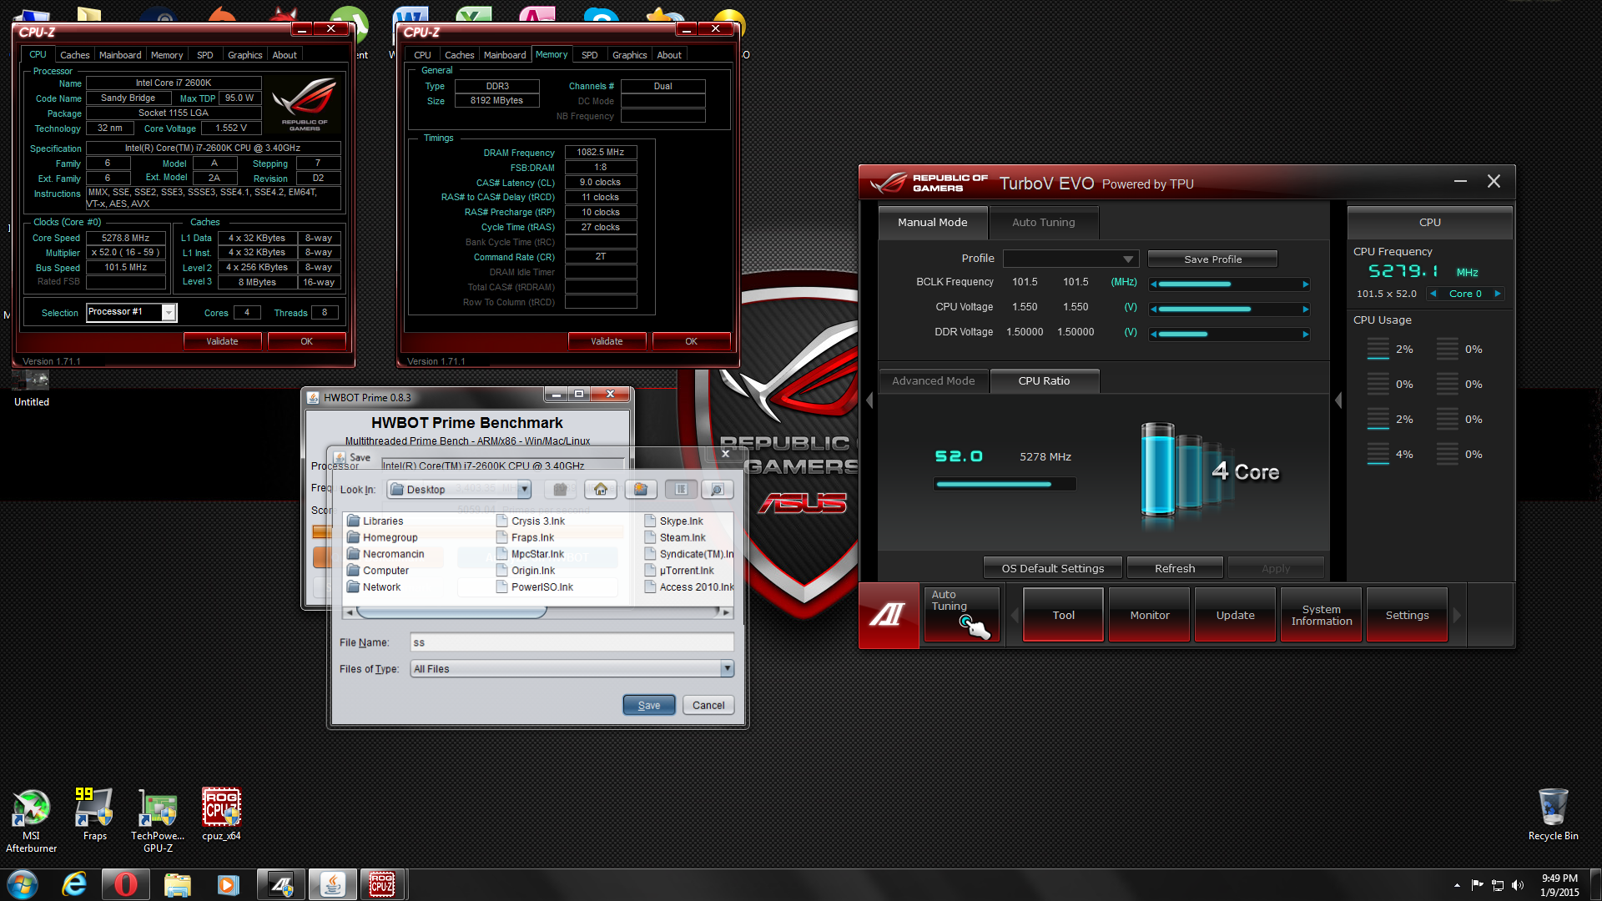Collapse the CPU side panel arrow
This screenshot has height=901, width=1602.
pyautogui.click(x=1338, y=400)
